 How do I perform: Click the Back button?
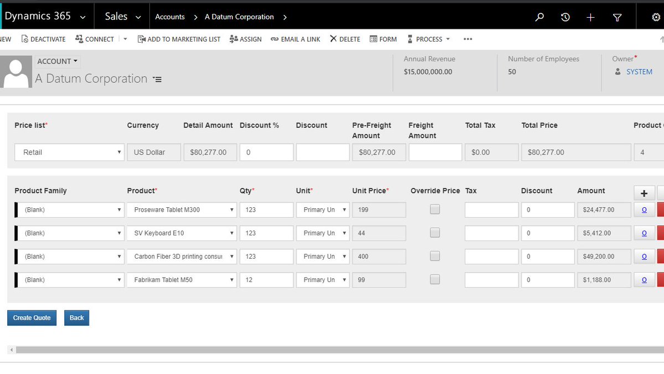pos(77,318)
